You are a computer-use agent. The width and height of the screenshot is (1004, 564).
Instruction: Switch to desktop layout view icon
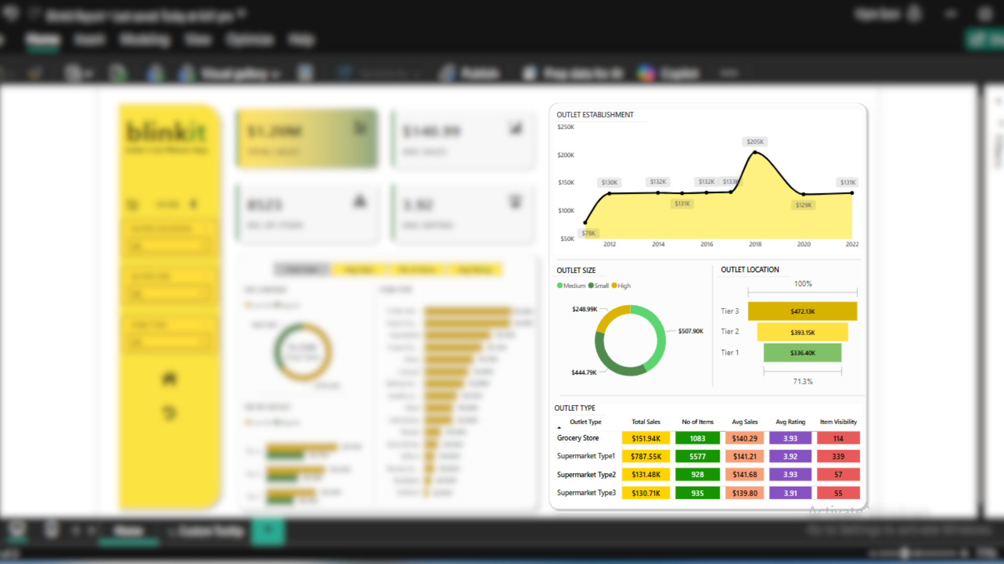pyautogui.click(x=17, y=530)
